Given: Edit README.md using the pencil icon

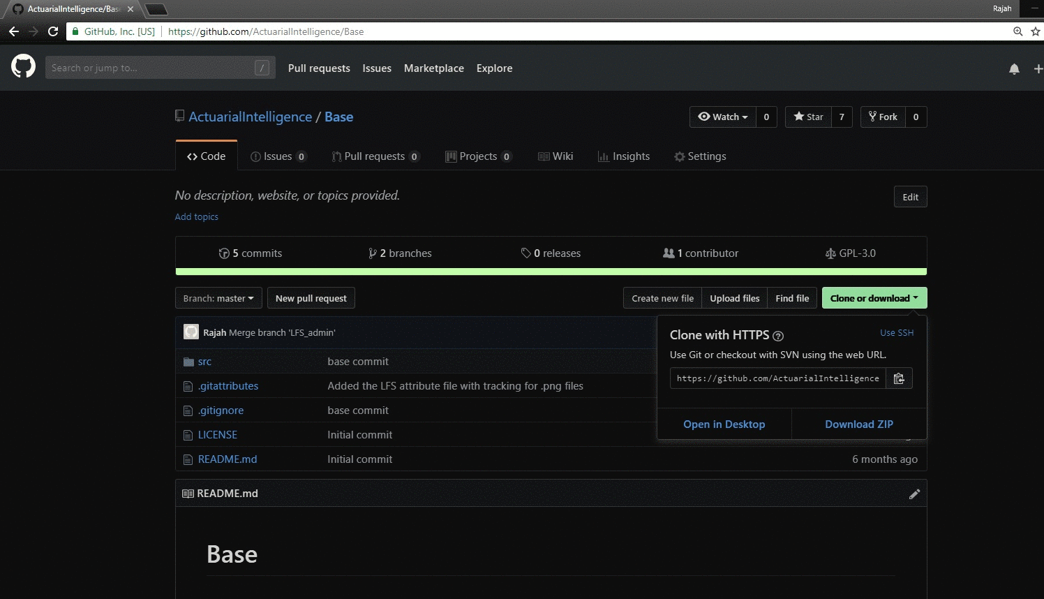Looking at the screenshot, I should tap(914, 494).
